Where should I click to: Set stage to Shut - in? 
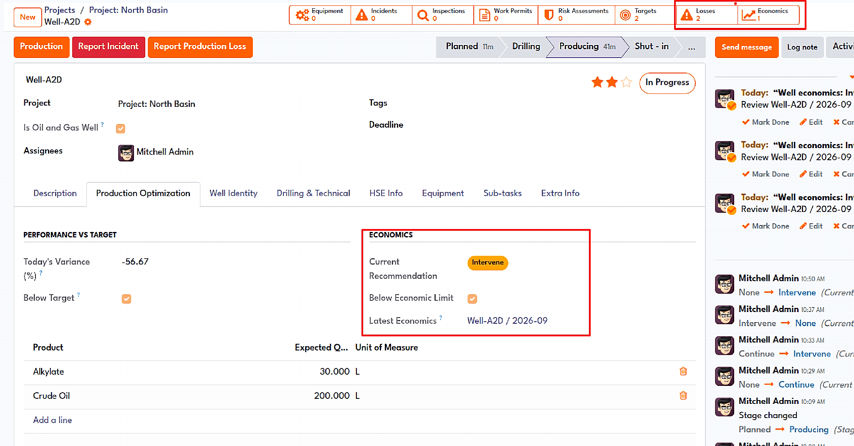coord(651,47)
